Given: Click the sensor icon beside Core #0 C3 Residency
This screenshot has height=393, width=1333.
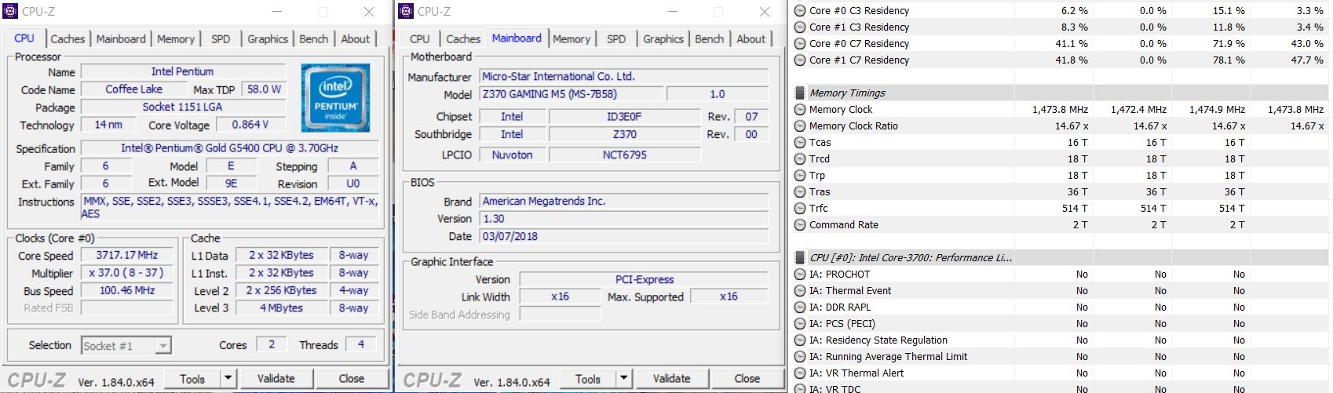Looking at the screenshot, I should (x=800, y=11).
